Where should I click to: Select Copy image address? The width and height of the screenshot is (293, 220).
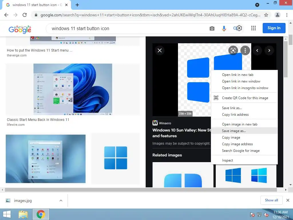pyautogui.click(x=244, y=144)
